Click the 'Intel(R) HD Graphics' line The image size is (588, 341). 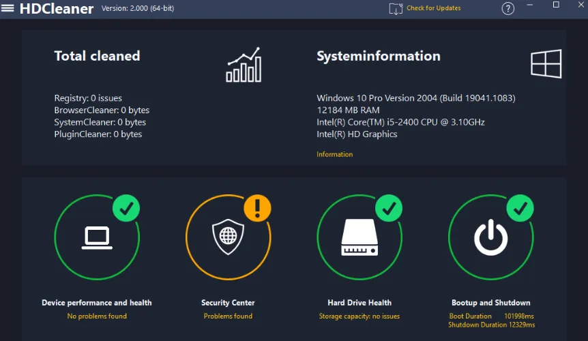point(357,134)
